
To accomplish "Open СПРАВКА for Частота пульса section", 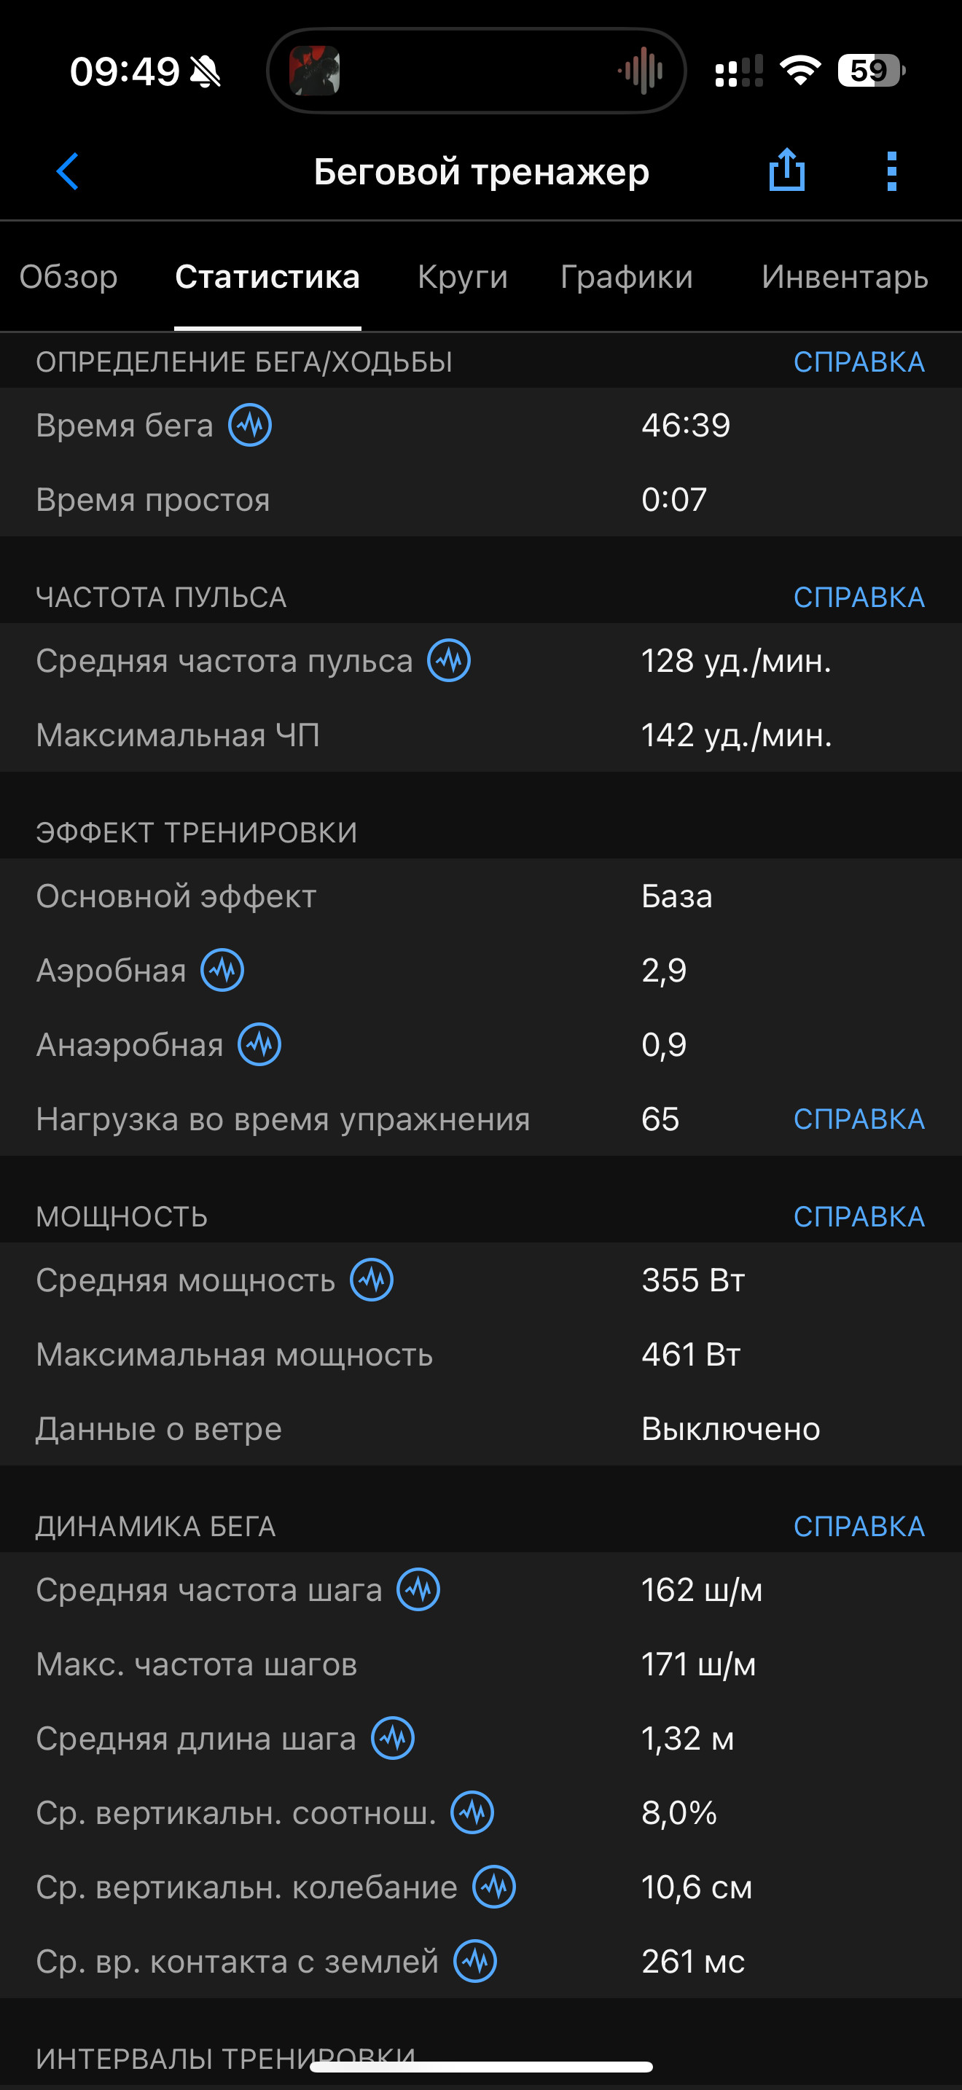I will coord(859,597).
